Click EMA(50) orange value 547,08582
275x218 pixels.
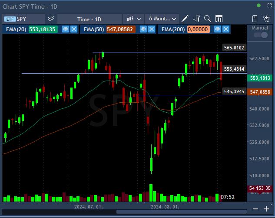(121, 29)
